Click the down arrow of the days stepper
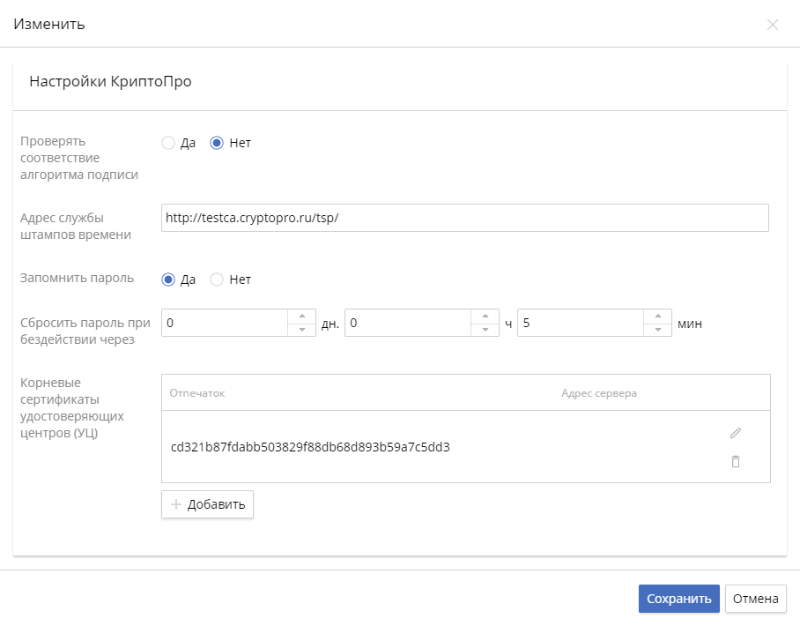This screenshot has height=626, width=800. pyautogui.click(x=300, y=329)
